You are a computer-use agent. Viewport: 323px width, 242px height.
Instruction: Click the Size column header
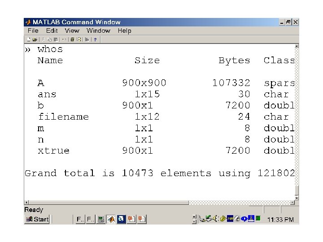pyautogui.click(x=147, y=60)
